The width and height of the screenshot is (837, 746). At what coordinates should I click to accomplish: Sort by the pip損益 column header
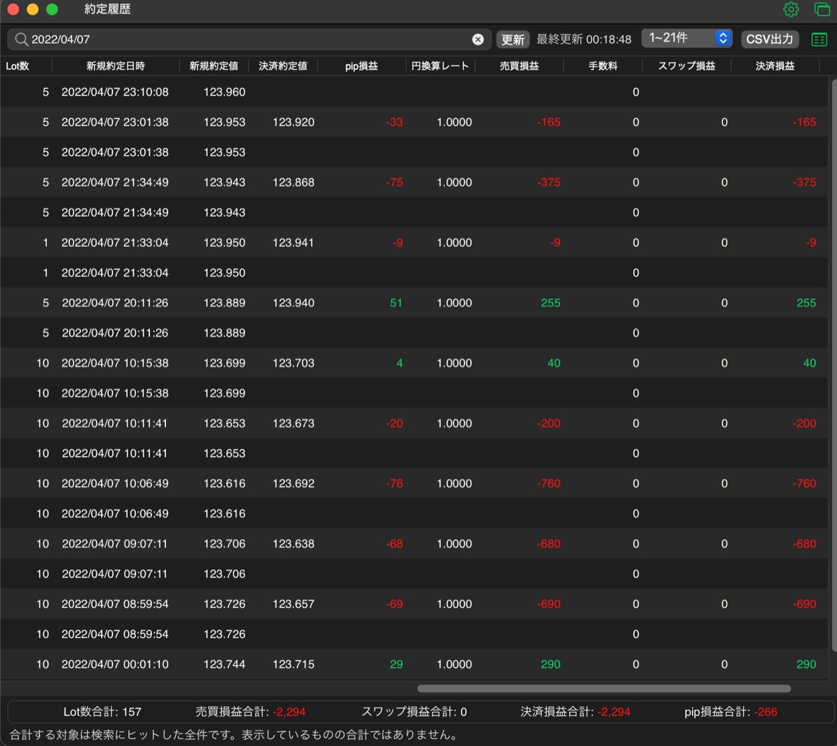tap(361, 66)
